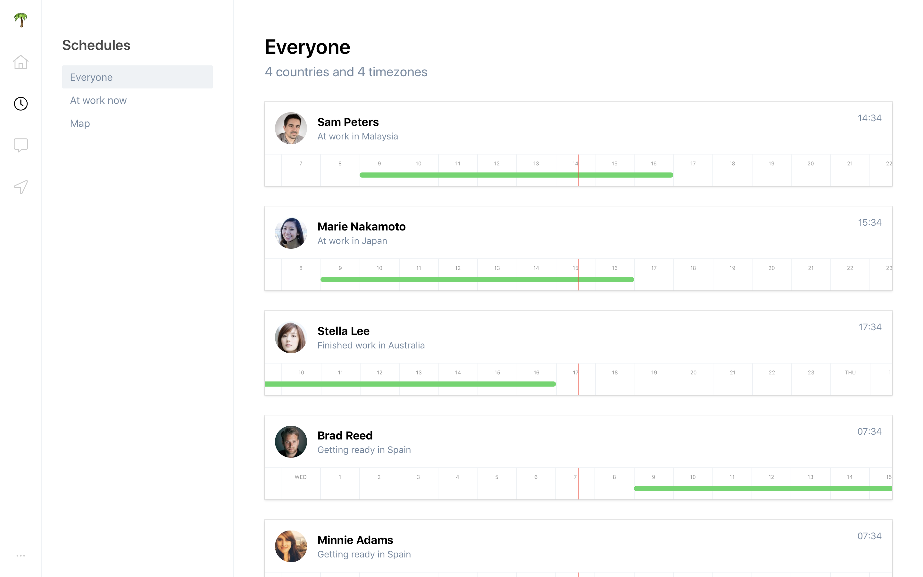
Task: Open the chat bubble messages icon
Action: tap(21, 145)
